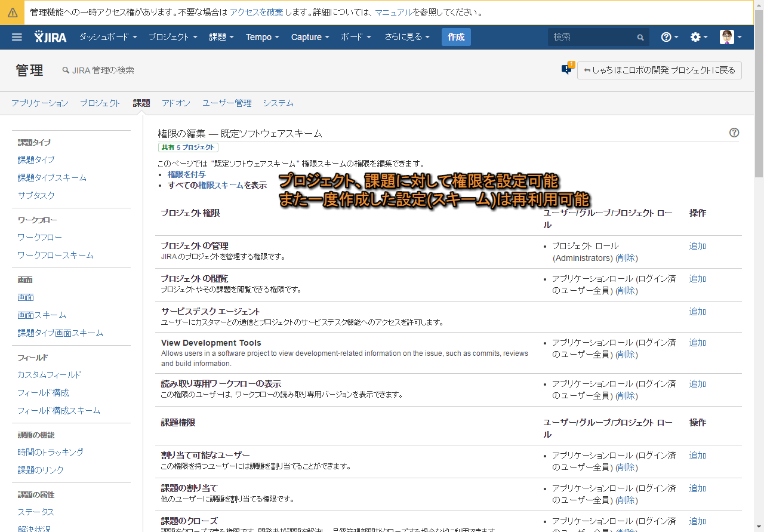The height and width of the screenshot is (532, 764).
Task: Open the プロジェクト dropdown in the top navigation
Action: point(173,37)
